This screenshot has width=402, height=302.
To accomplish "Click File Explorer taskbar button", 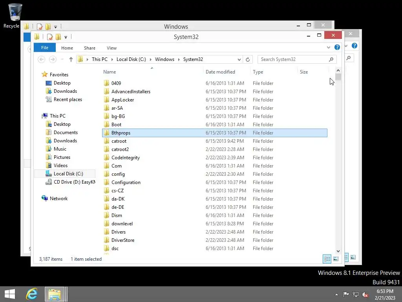I will pos(55,294).
